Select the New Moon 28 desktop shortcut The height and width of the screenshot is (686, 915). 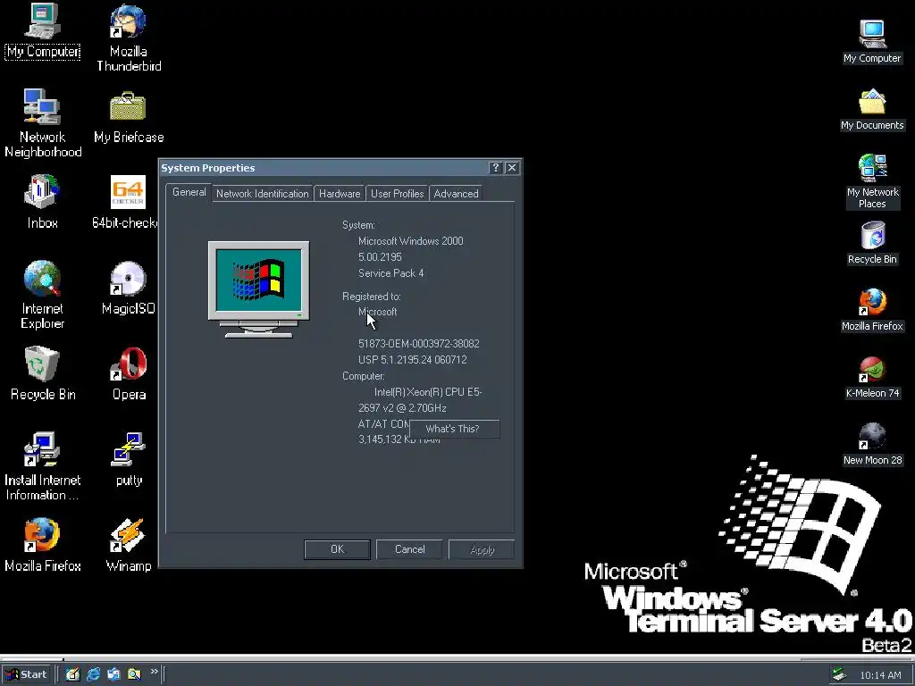pos(872,444)
